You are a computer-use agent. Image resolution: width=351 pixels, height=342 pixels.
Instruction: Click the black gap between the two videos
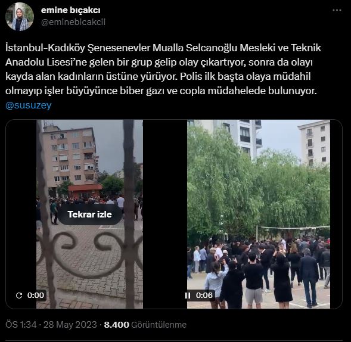click(x=165, y=214)
